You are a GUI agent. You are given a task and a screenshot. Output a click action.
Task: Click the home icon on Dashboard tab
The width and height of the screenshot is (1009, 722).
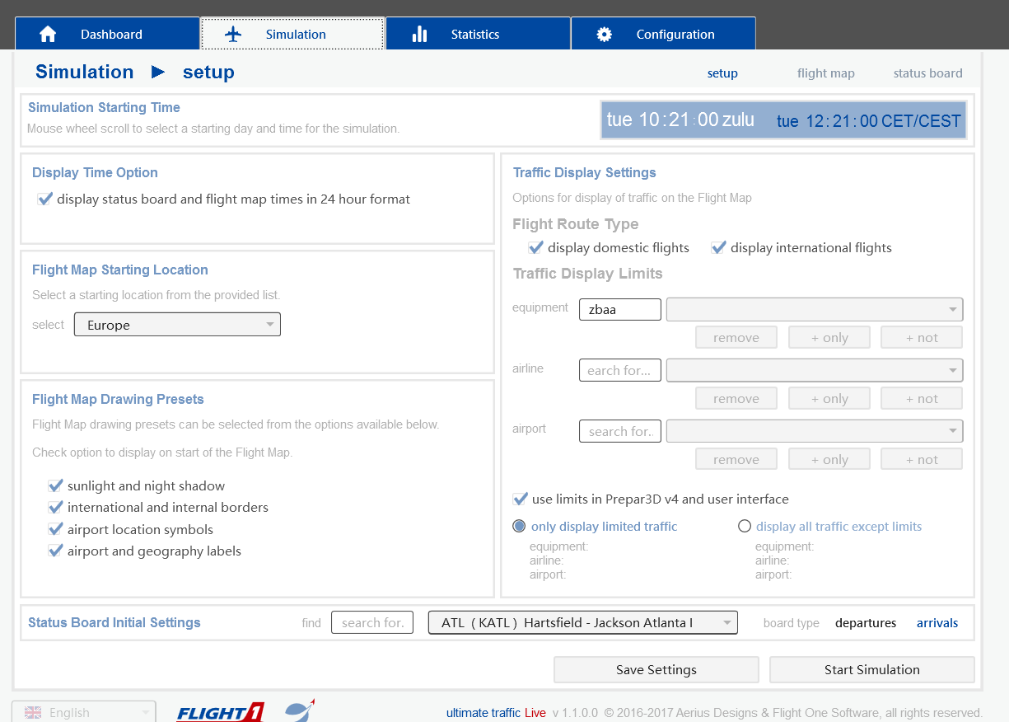48,34
